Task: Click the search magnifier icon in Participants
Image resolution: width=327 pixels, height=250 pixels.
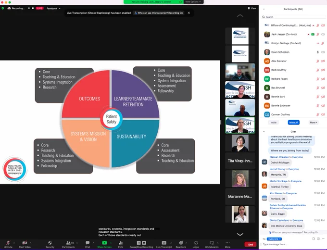Action: pos(264,17)
